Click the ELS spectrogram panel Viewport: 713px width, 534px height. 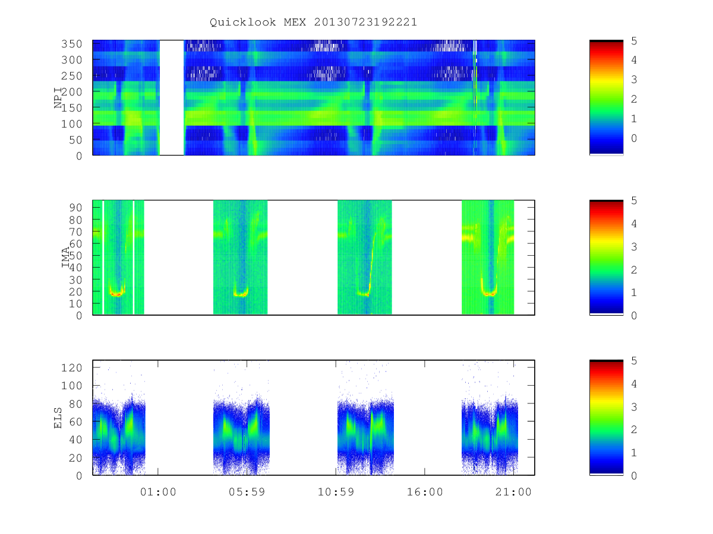click(314, 417)
